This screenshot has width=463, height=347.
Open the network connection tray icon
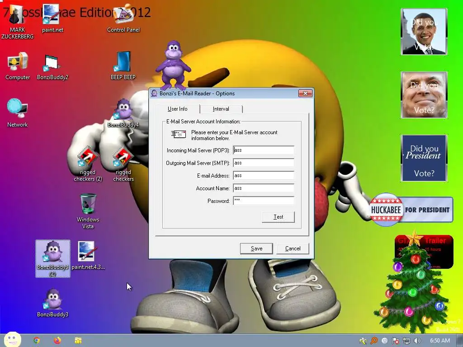pyautogui.click(x=406, y=341)
